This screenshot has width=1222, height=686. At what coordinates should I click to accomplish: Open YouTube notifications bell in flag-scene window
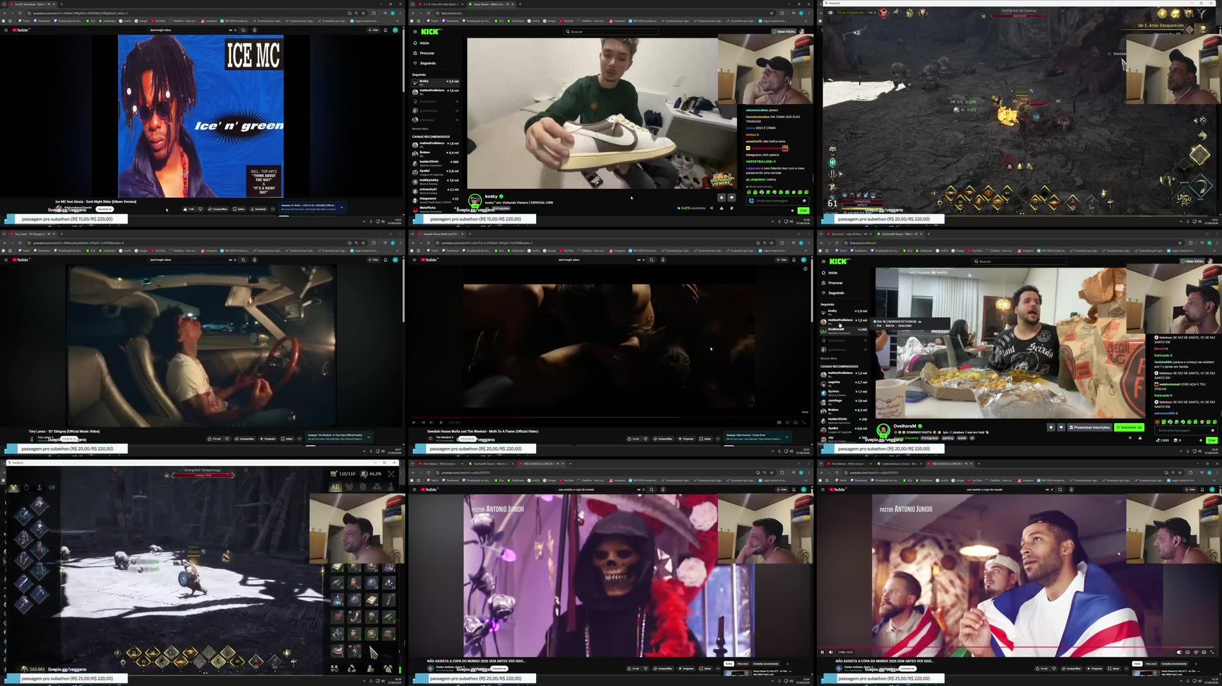tap(1202, 489)
